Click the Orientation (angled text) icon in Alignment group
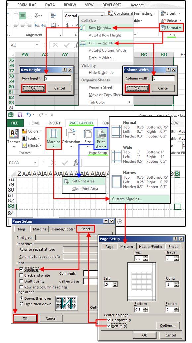The width and height of the screenshot is (192, 343). pyautogui.click(x=37, y=15)
